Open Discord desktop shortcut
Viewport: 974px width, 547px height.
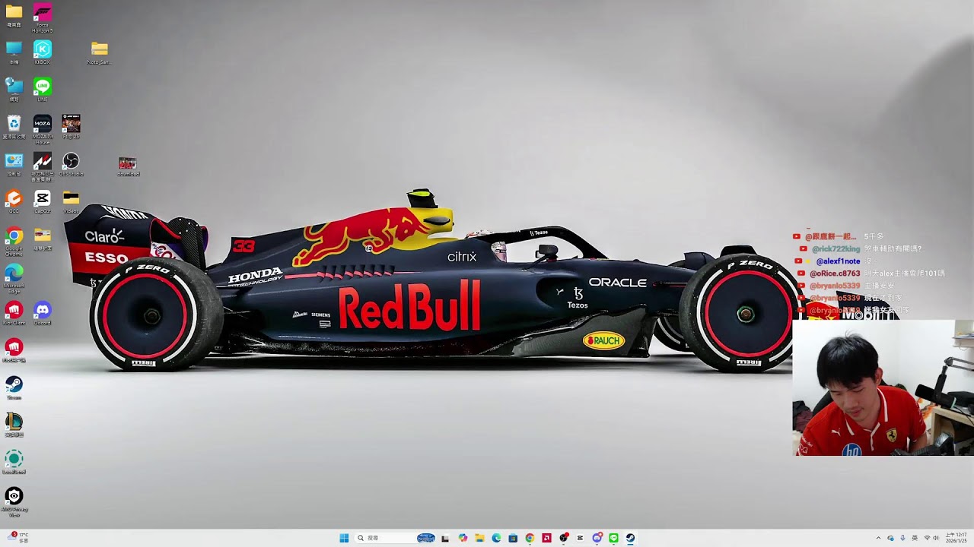(43, 313)
